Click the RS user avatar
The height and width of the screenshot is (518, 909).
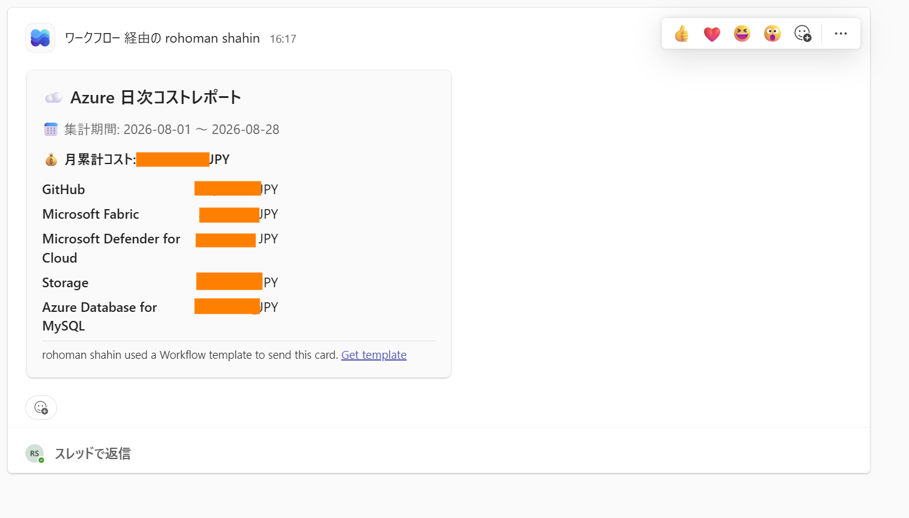(35, 454)
